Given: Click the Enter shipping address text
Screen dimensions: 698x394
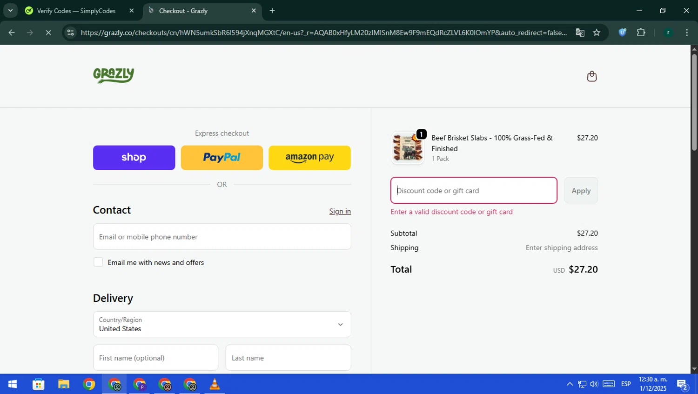Looking at the screenshot, I should tap(562, 248).
